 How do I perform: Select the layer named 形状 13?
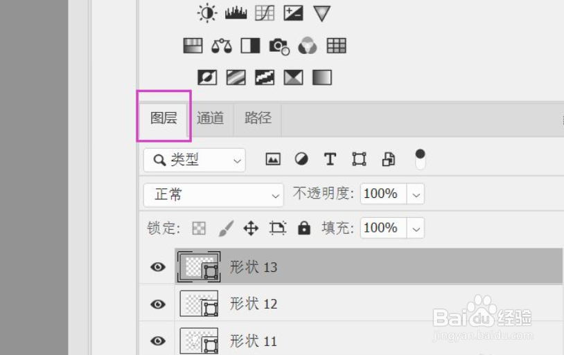click(254, 267)
